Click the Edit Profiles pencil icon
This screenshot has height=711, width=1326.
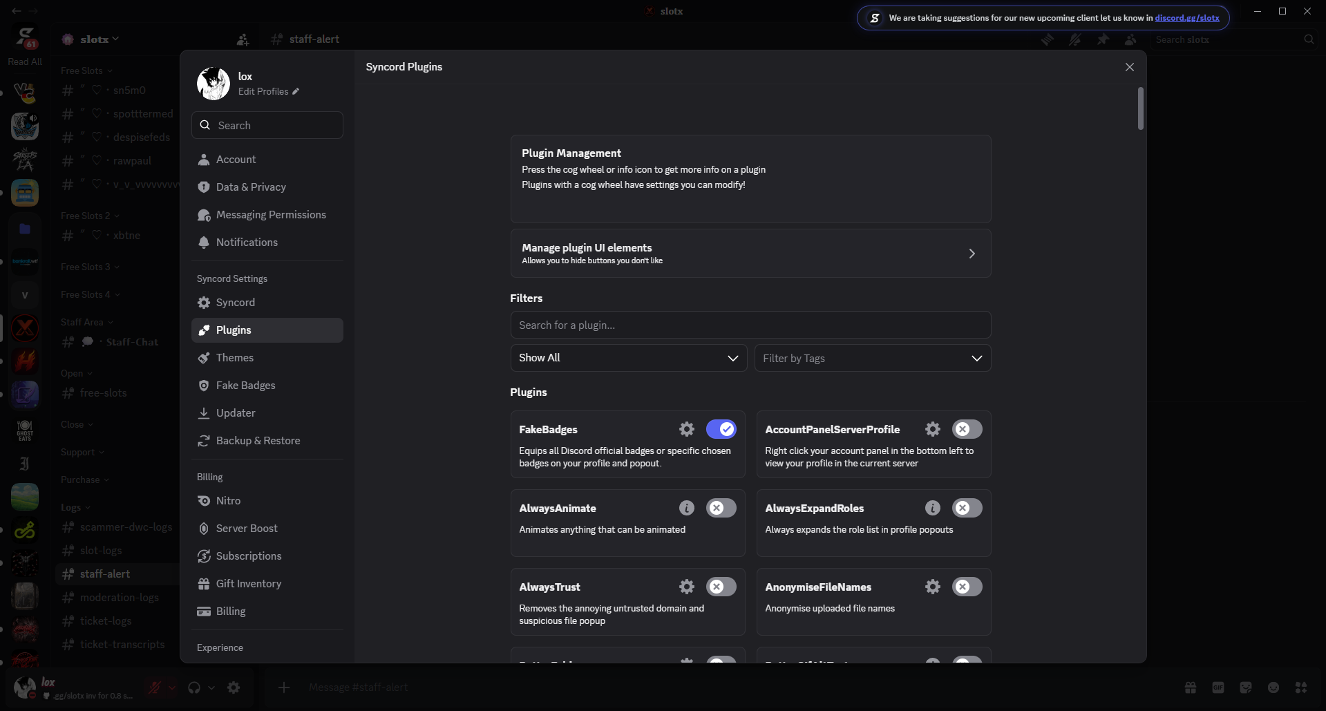click(x=296, y=91)
